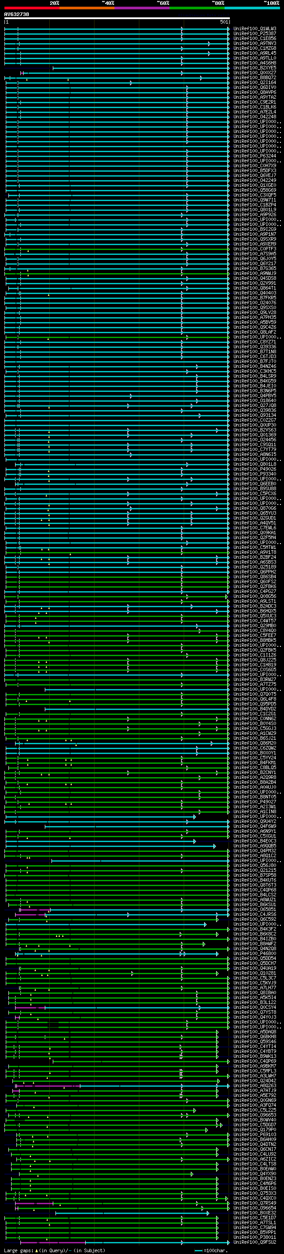Select hit label UniRef100_Q1XGE0

255,185
